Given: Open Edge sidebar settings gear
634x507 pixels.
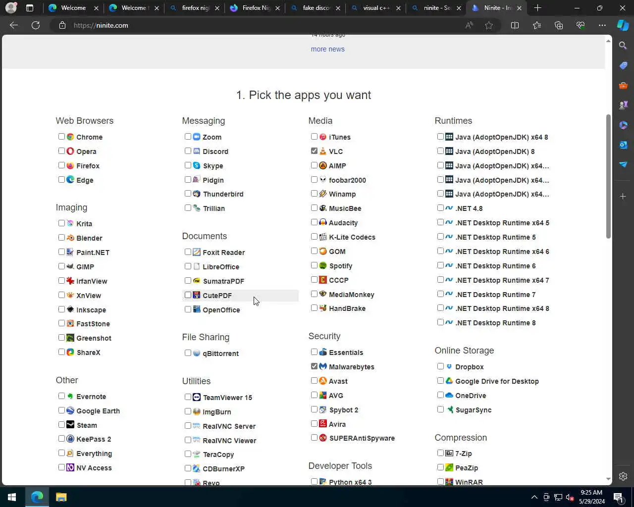Looking at the screenshot, I should [623, 476].
